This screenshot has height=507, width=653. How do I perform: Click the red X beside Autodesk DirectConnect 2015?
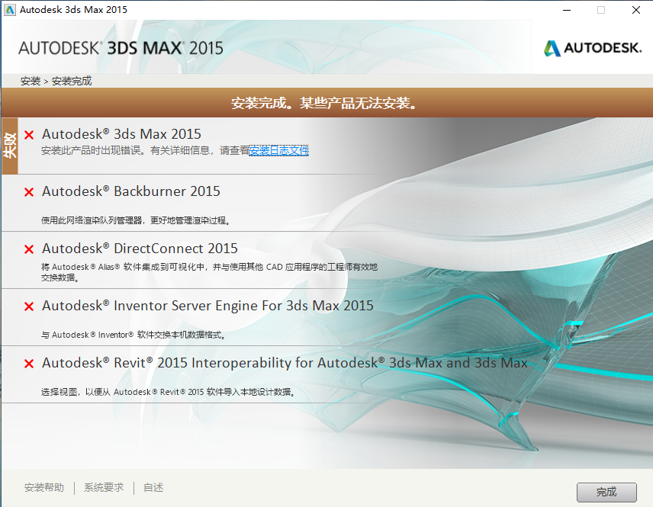coord(29,249)
